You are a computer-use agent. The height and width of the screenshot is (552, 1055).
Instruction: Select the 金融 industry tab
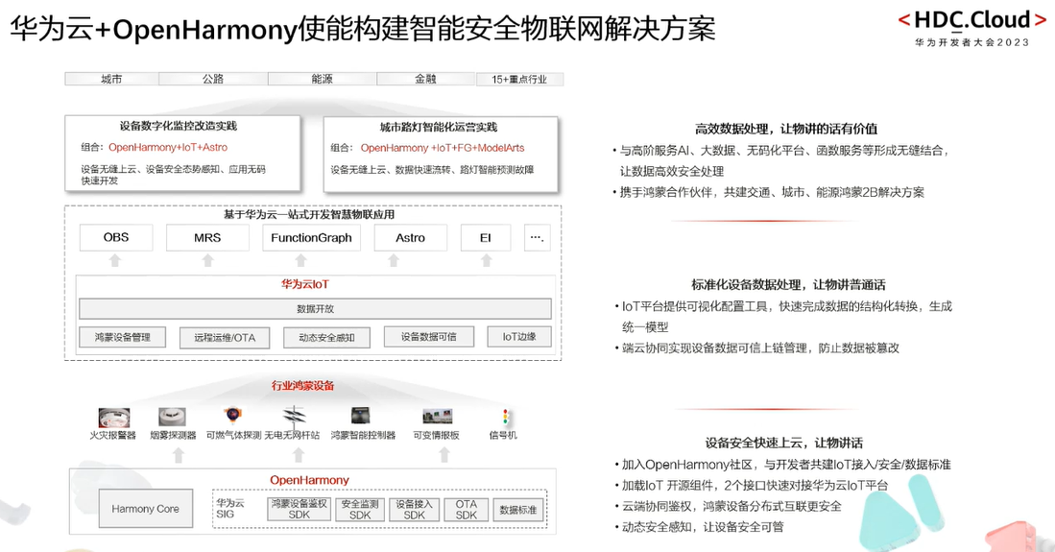pyautogui.click(x=426, y=79)
